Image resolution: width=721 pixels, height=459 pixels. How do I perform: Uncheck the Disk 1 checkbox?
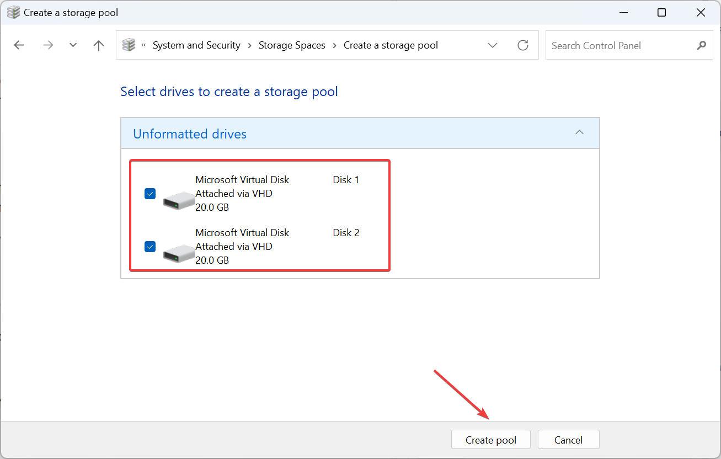point(149,194)
